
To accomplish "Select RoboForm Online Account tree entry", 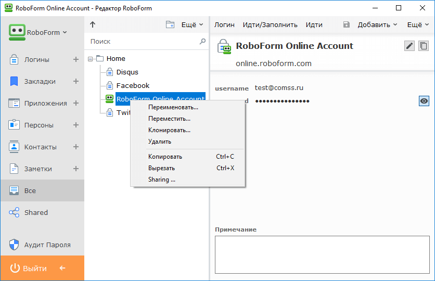I will pos(160,99).
